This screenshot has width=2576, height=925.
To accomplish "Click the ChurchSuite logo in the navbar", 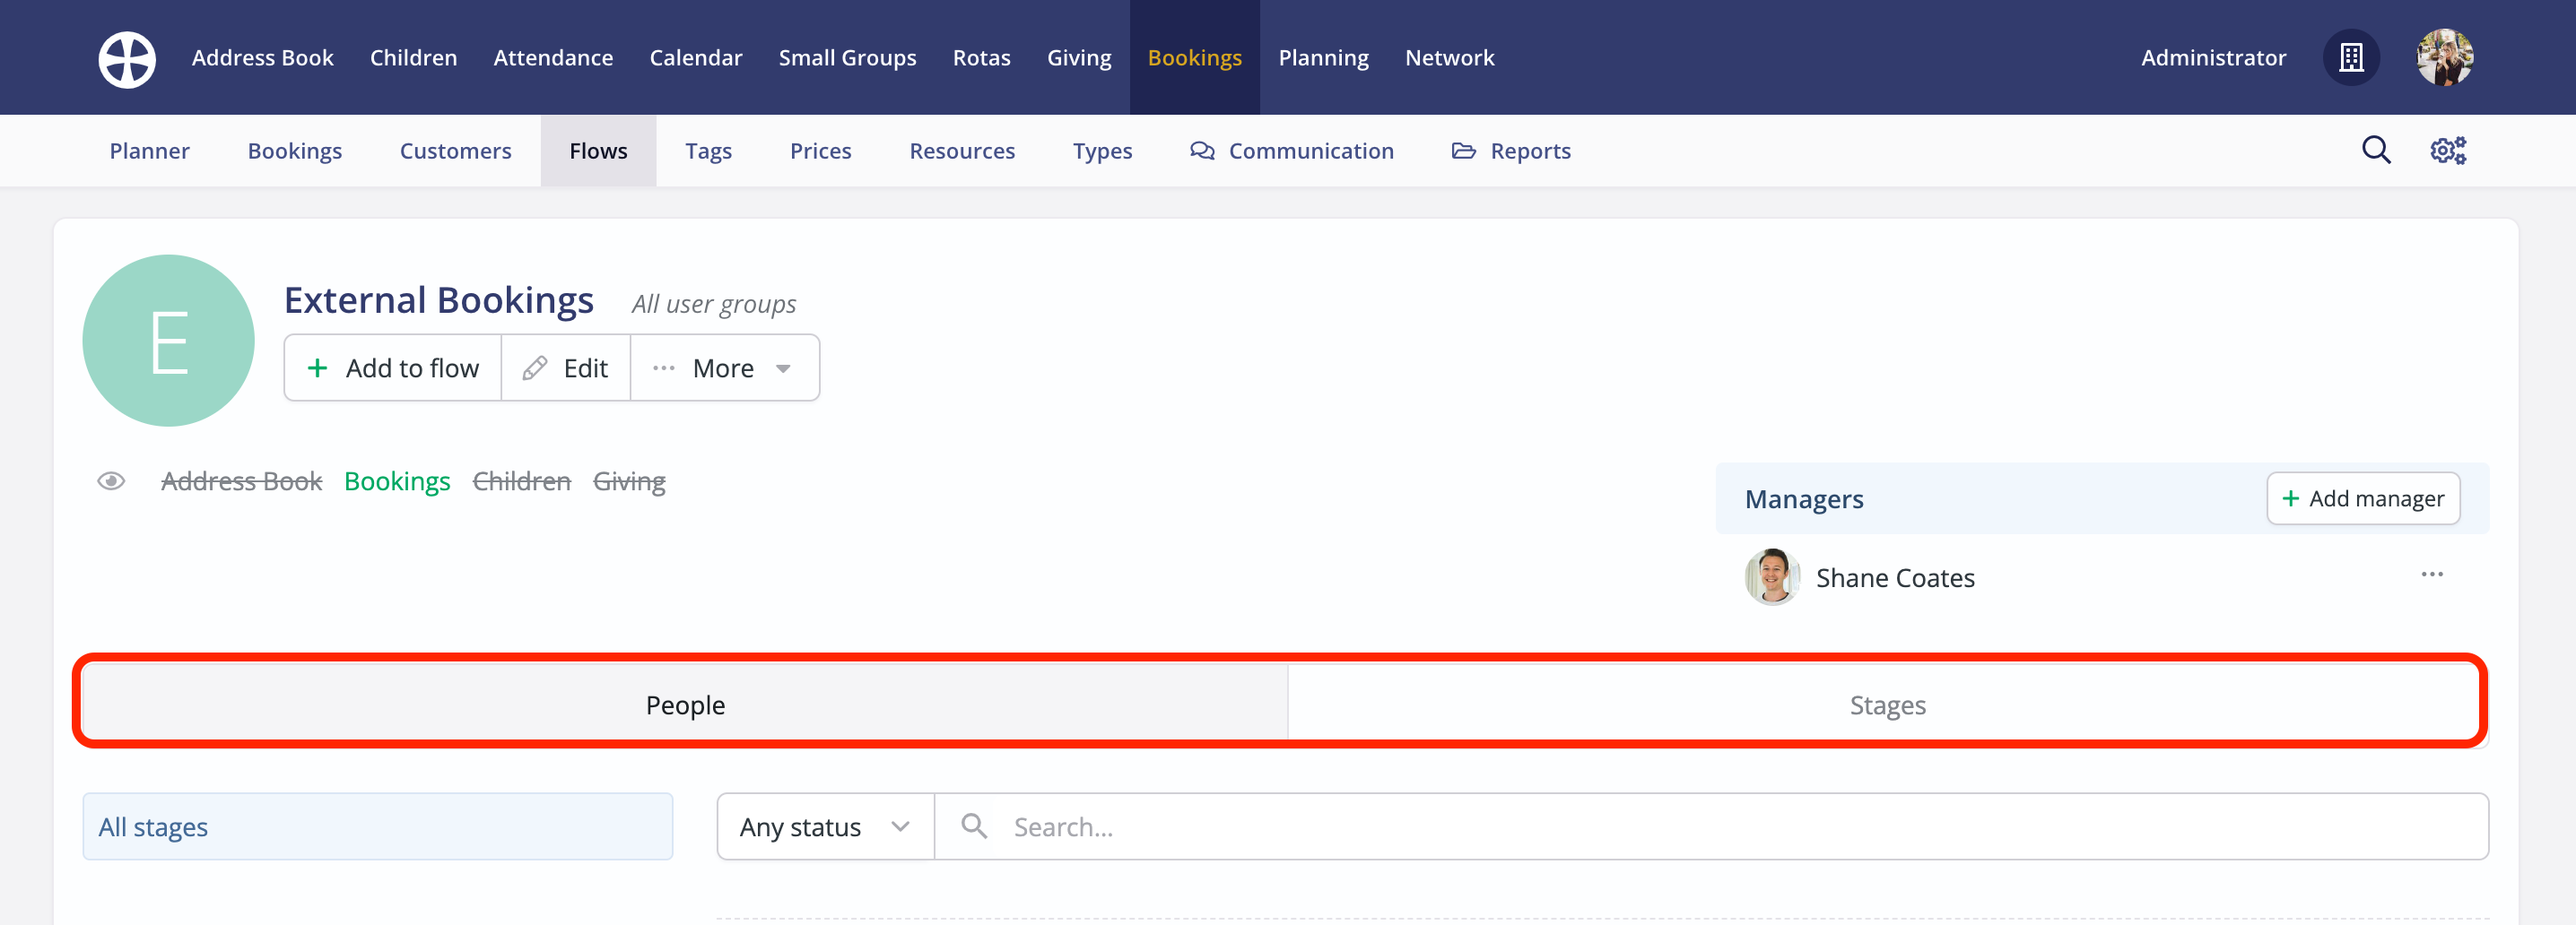I will pos(127,57).
